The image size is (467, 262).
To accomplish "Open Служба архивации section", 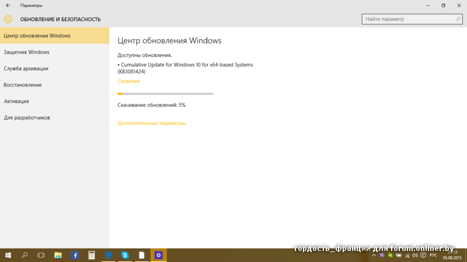I will coord(55,68).
